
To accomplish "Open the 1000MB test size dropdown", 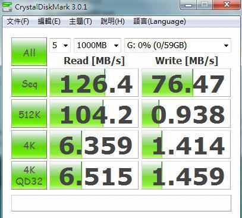I will (98, 45).
